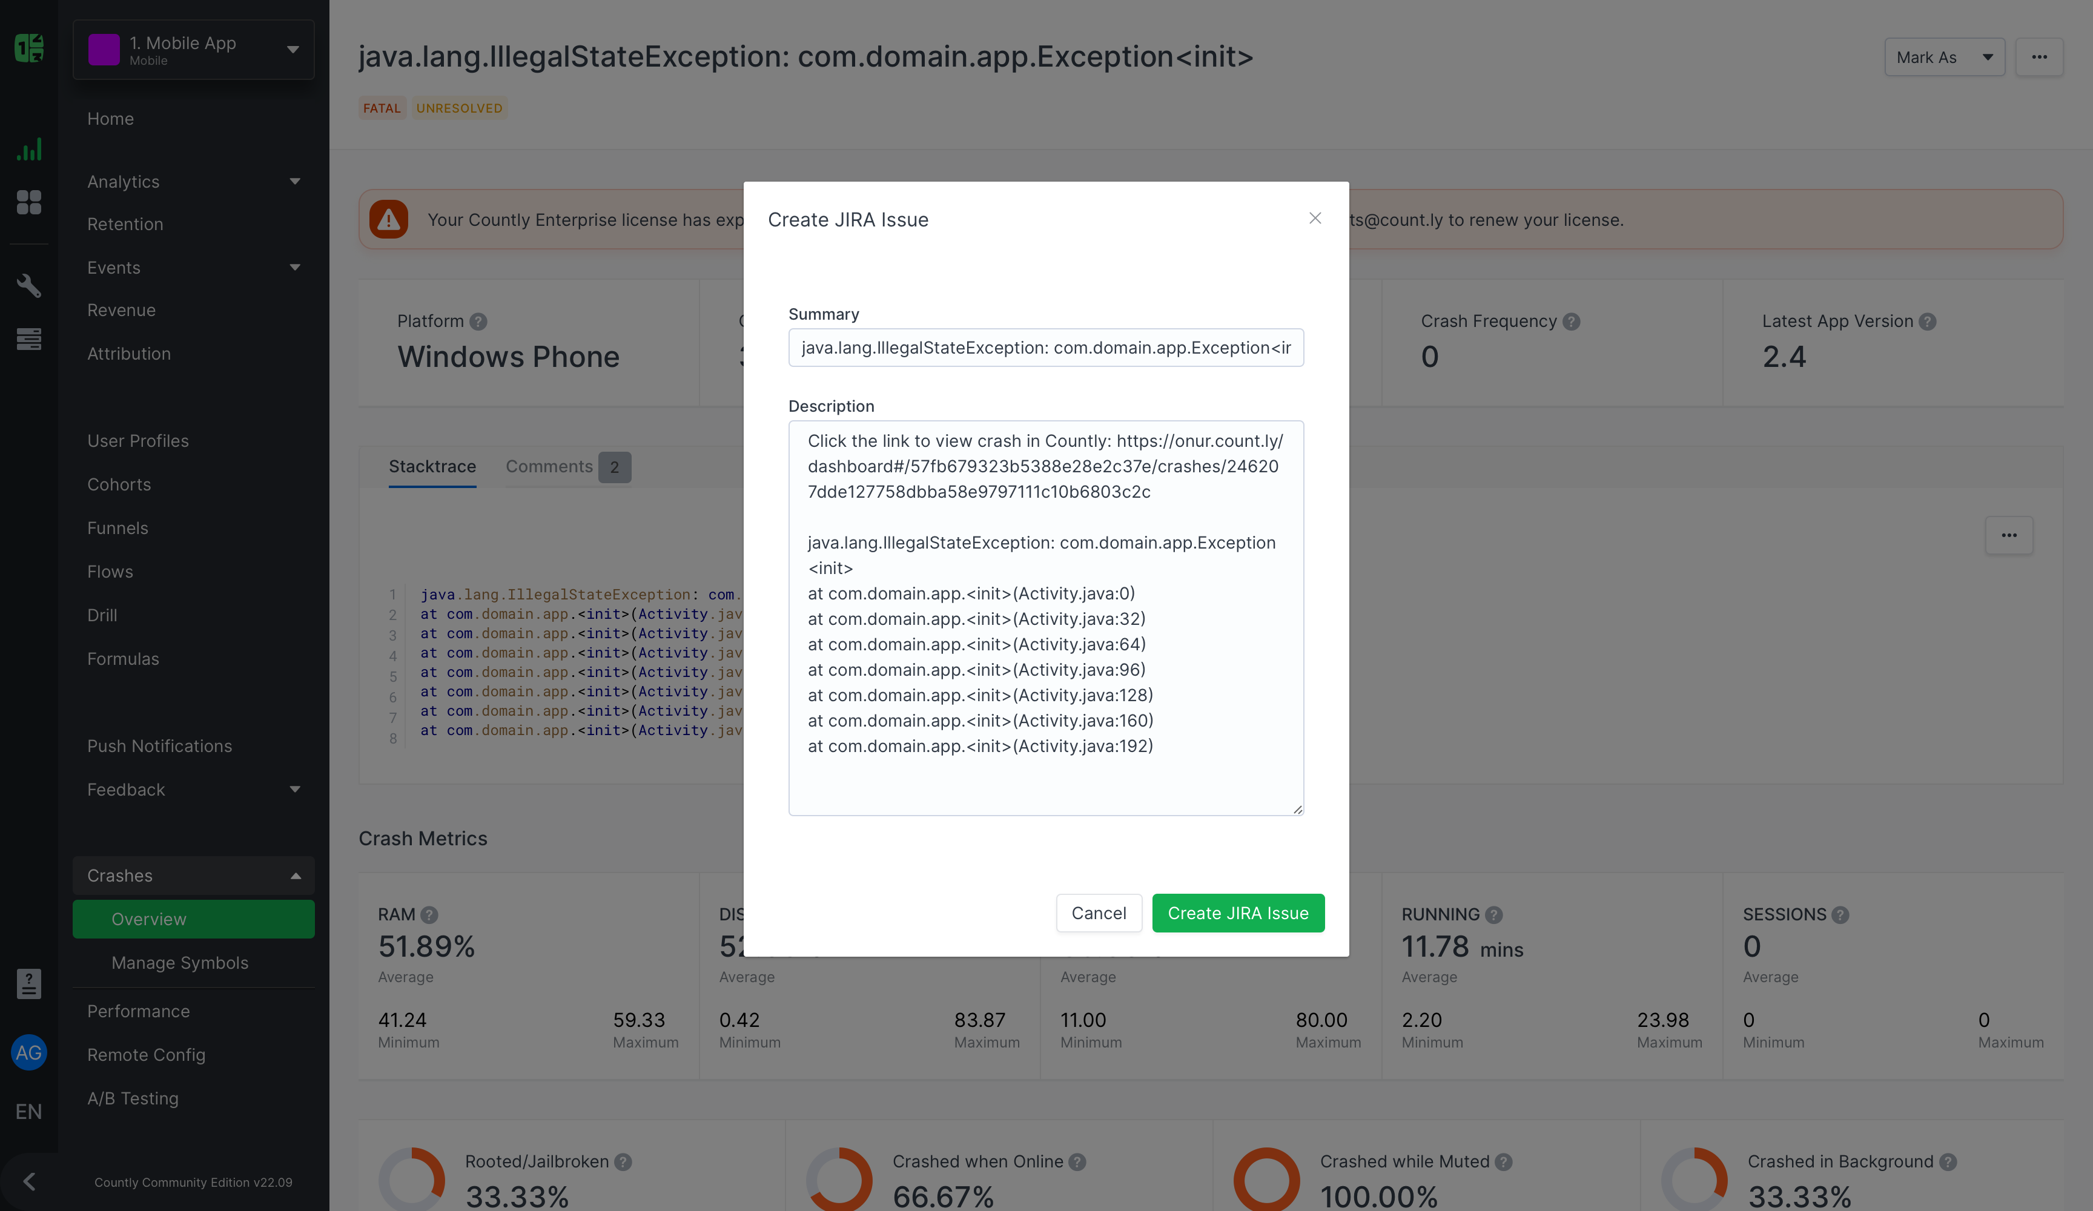Open the database server icon in sidebar

pyautogui.click(x=29, y=339)
